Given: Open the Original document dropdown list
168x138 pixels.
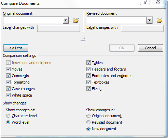Looking at the screenshot, I should point(66,20).
